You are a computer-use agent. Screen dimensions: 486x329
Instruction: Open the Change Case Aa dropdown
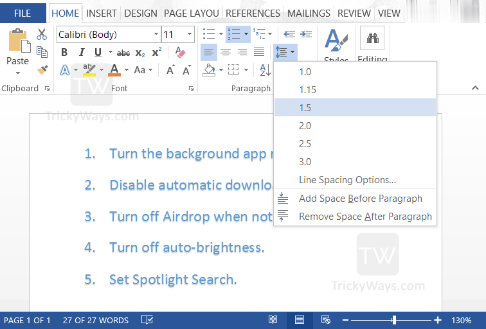tap(143, 70)
